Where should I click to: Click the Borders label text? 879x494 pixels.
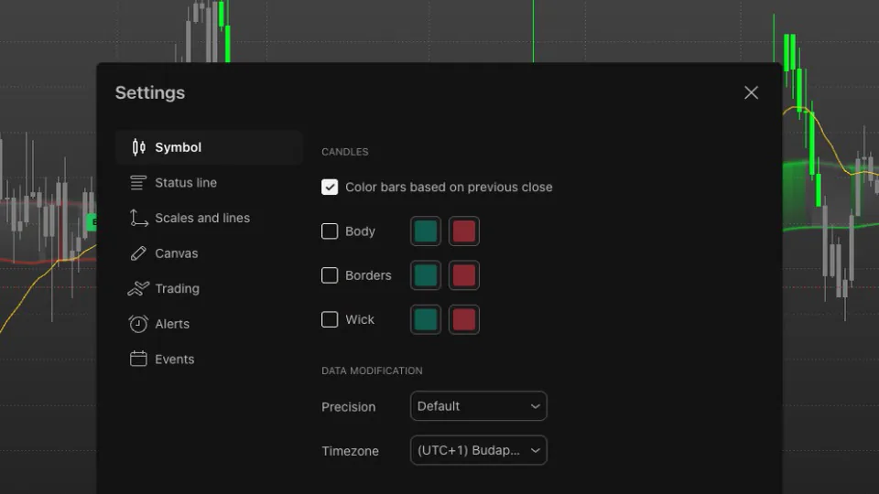[368, 275]
